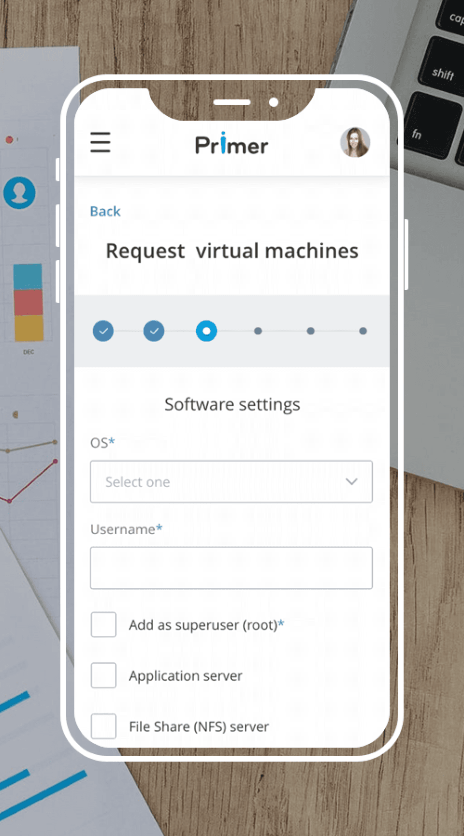
Task: Select the first completed step circle
Action: pos(103,331)
